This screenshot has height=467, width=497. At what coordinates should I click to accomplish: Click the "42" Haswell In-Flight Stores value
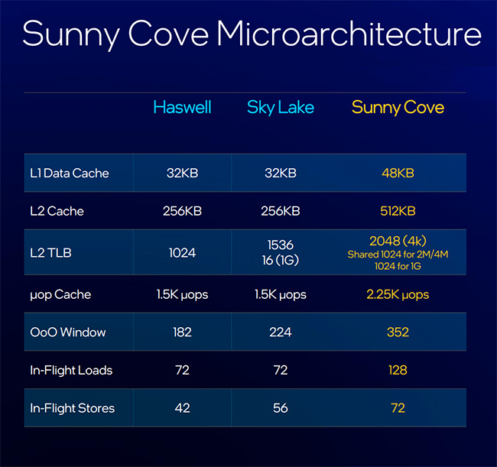pyautogui.click(x=182, y=408)
